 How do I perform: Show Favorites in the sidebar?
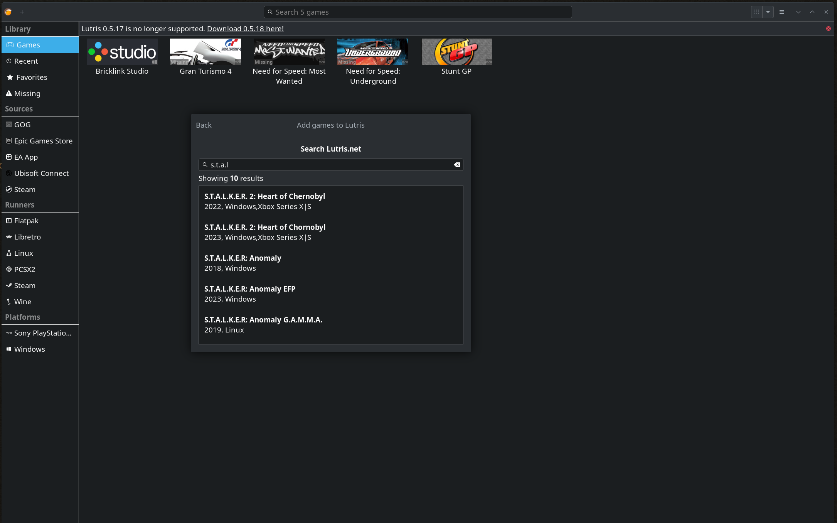tap(40, 77)
